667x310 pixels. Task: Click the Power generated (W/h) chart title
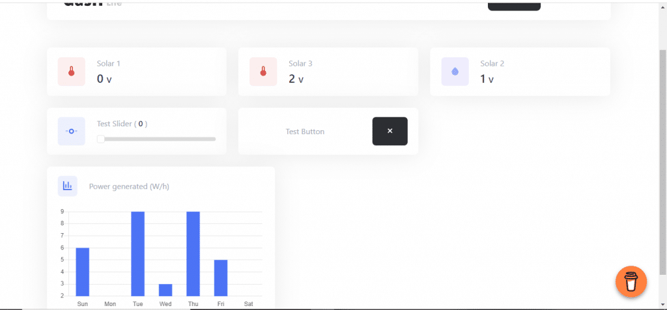[x=130, y=187]
